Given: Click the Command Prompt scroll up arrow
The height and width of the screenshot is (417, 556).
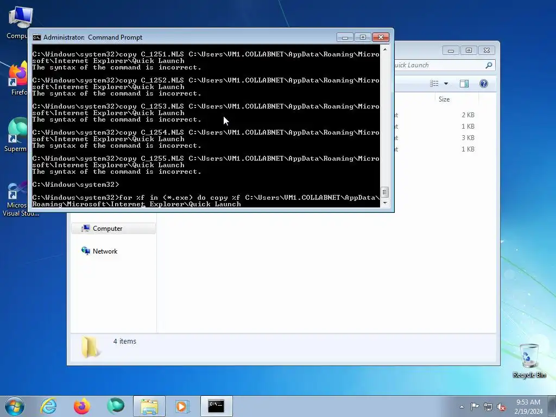Looking at the screenshot, I should 385,49.
